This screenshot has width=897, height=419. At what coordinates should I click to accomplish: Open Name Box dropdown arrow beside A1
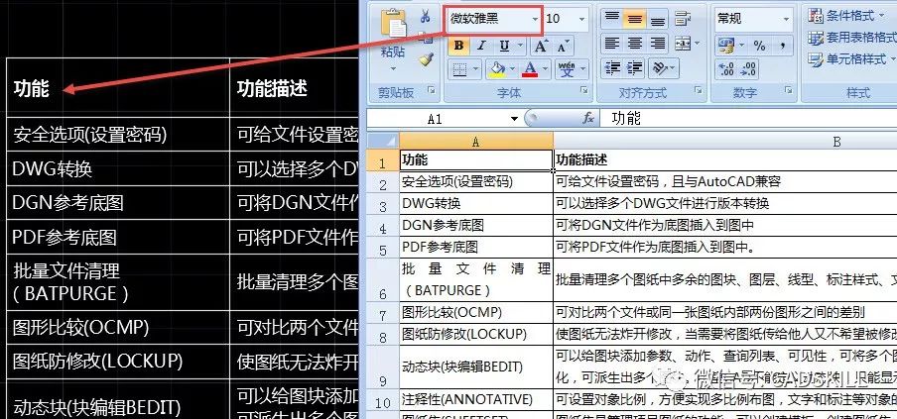pyautogui.click(x=514, y=119)
